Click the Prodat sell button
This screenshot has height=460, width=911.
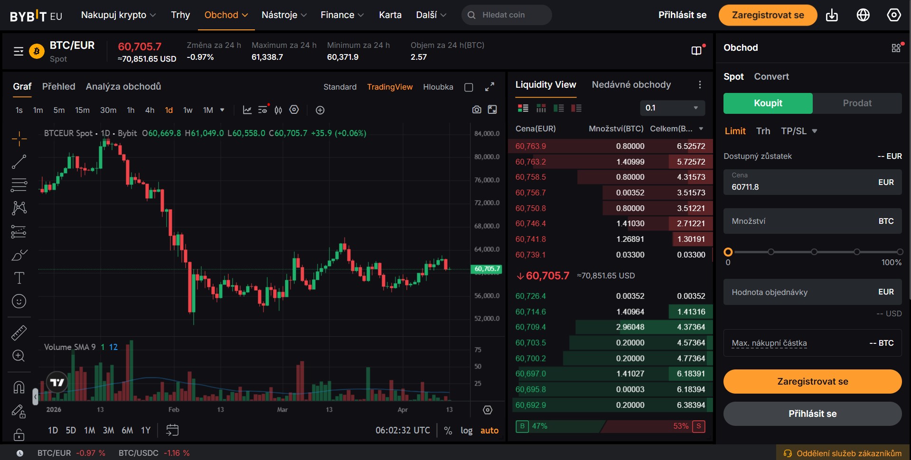857,103
